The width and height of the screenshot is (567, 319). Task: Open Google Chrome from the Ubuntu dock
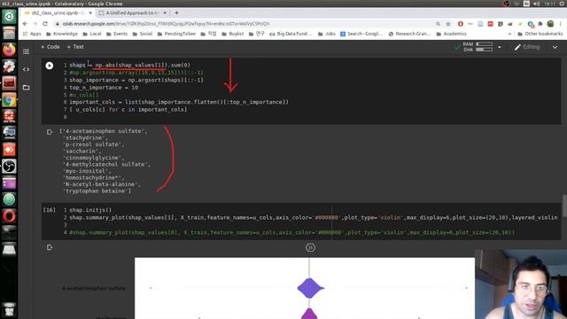tap(9, 100)
